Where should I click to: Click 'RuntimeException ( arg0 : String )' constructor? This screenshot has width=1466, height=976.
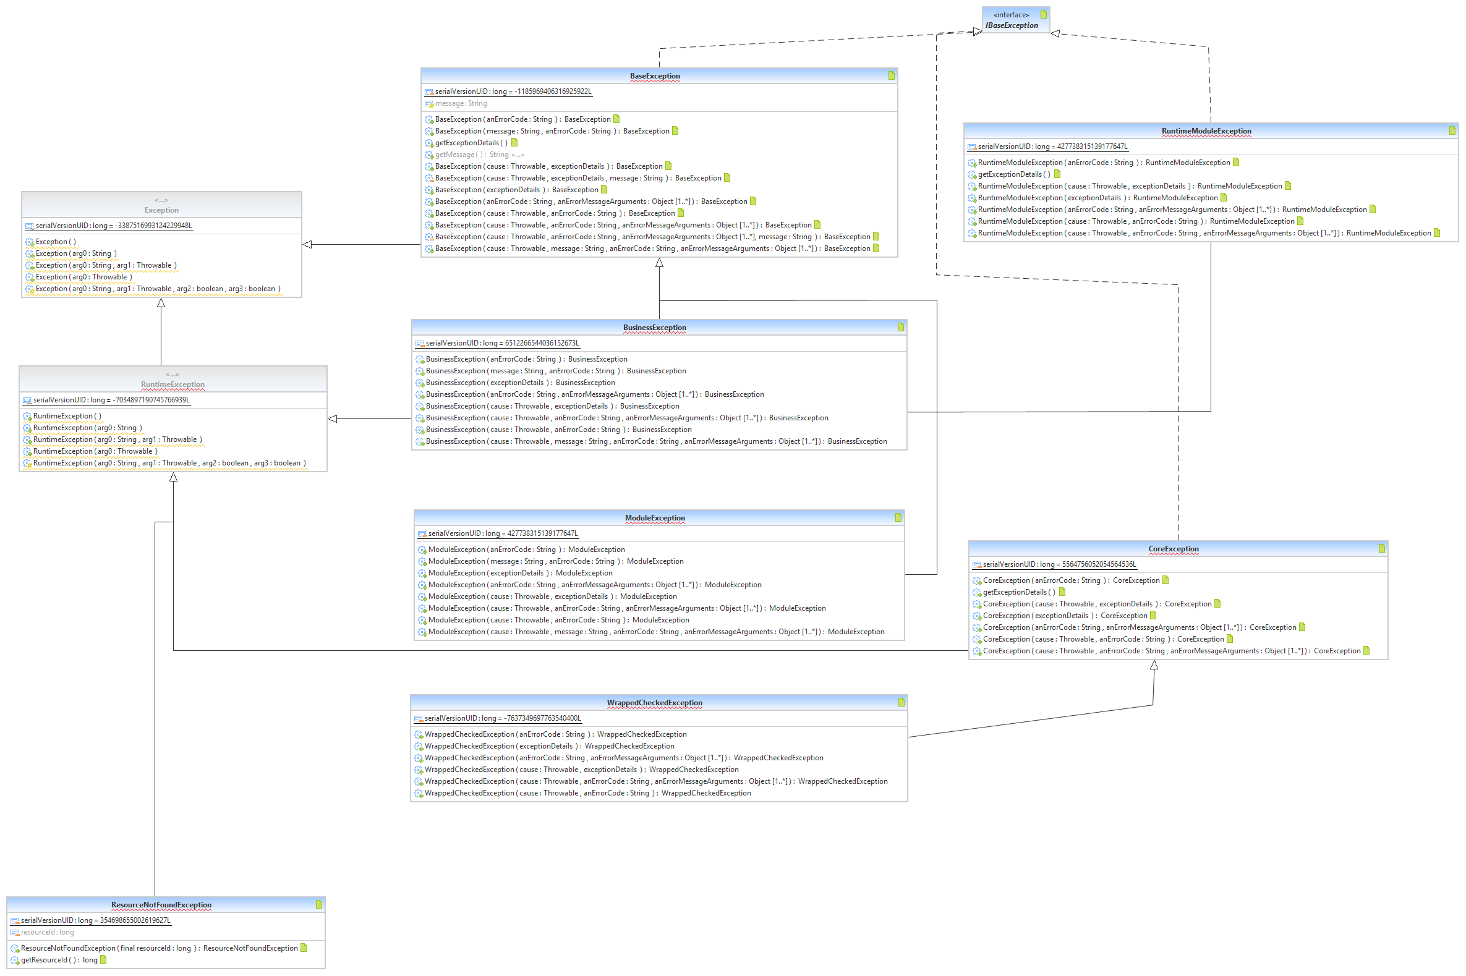87,428
